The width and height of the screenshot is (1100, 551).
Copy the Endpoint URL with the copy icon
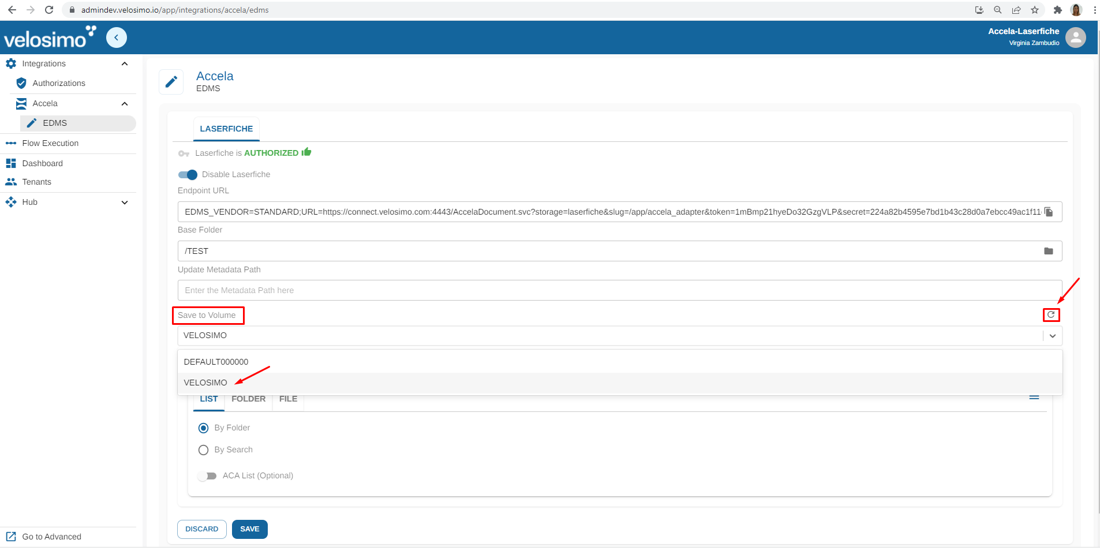tap(1049, 212)
